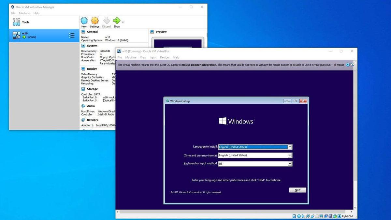Dismiss the mouse pointer integration notification
Screen dimensions: 391x220
348,65
